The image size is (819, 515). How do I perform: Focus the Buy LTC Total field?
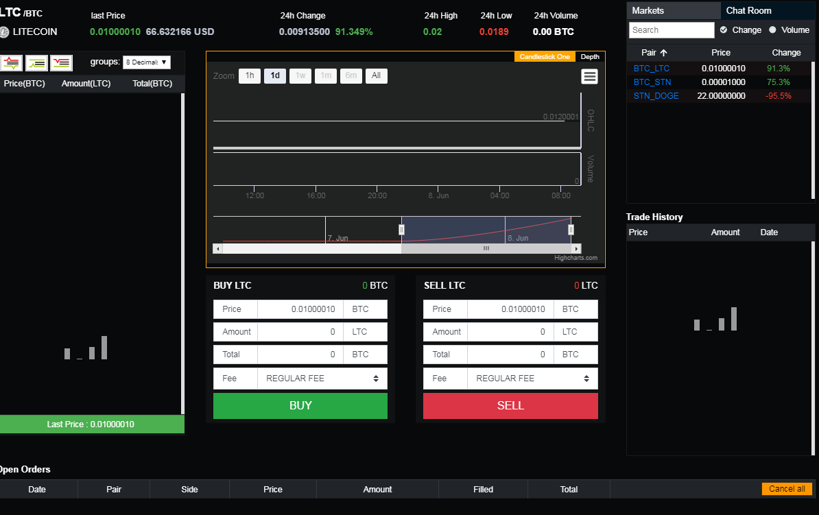[x=300, y=354]
